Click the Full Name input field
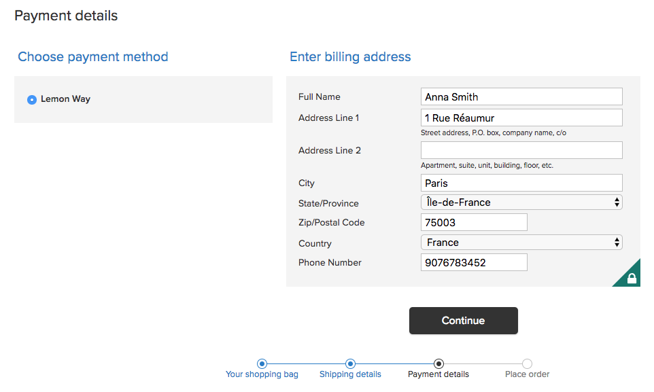 [521, 96]
